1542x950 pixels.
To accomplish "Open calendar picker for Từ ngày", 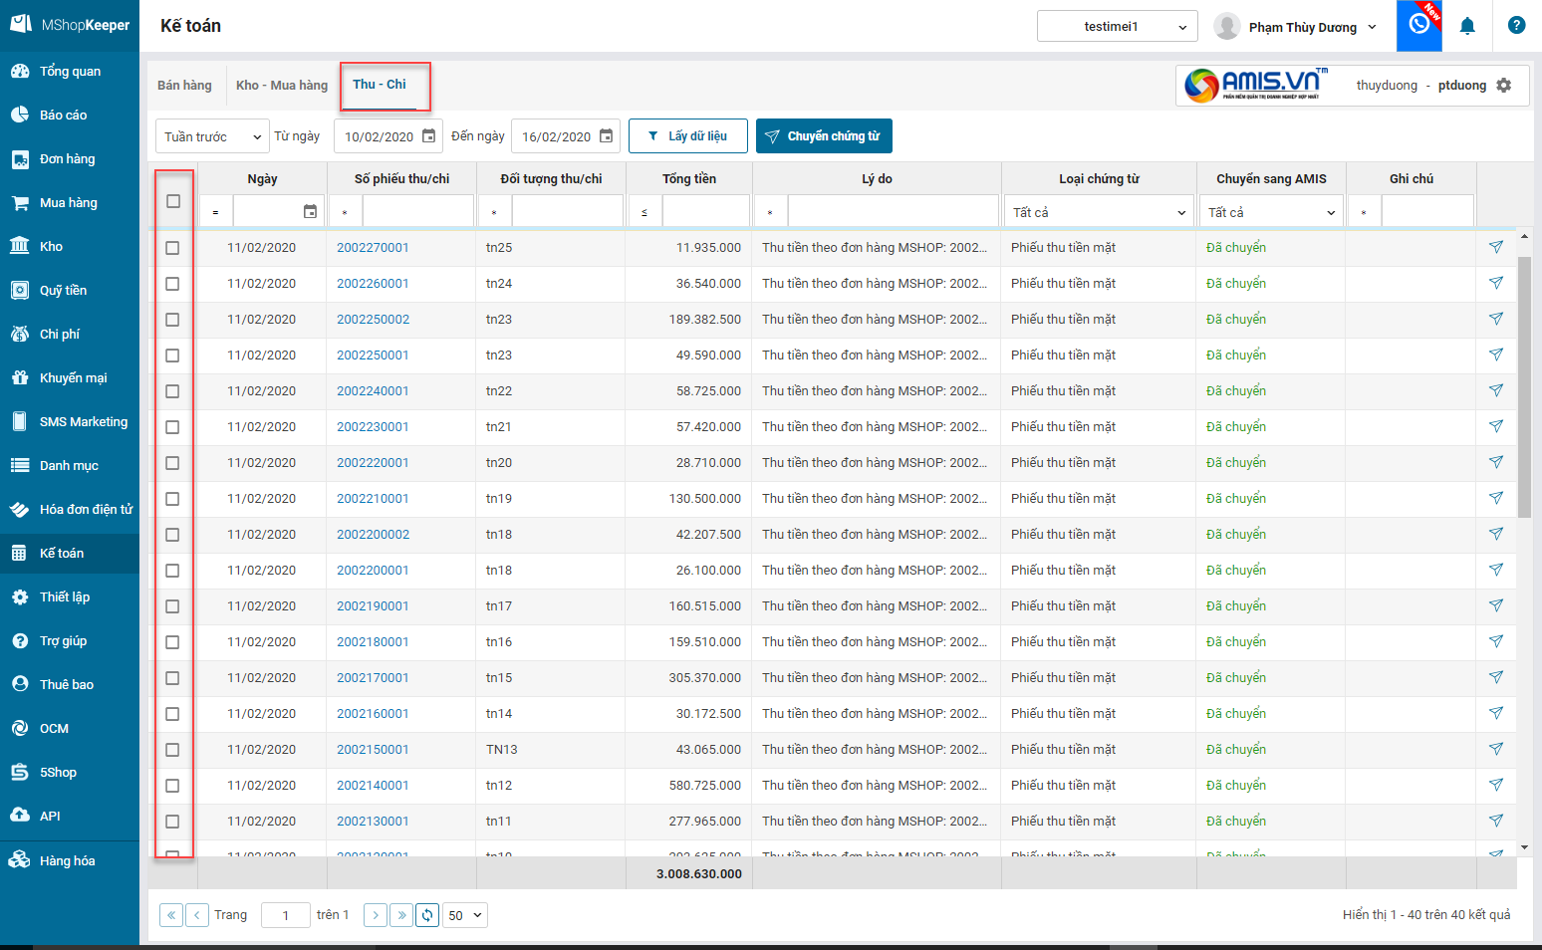I will coord(429,136).
